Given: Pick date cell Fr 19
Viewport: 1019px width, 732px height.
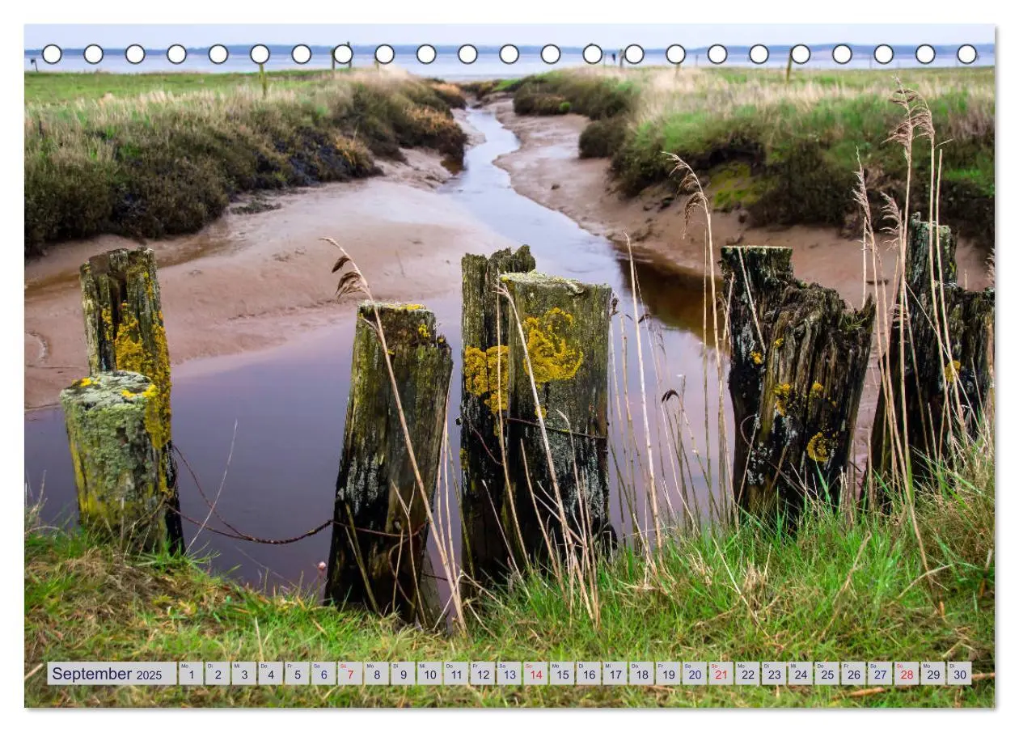Looking at the screenshot, I should pyautogui.click(x=668, y=674).
